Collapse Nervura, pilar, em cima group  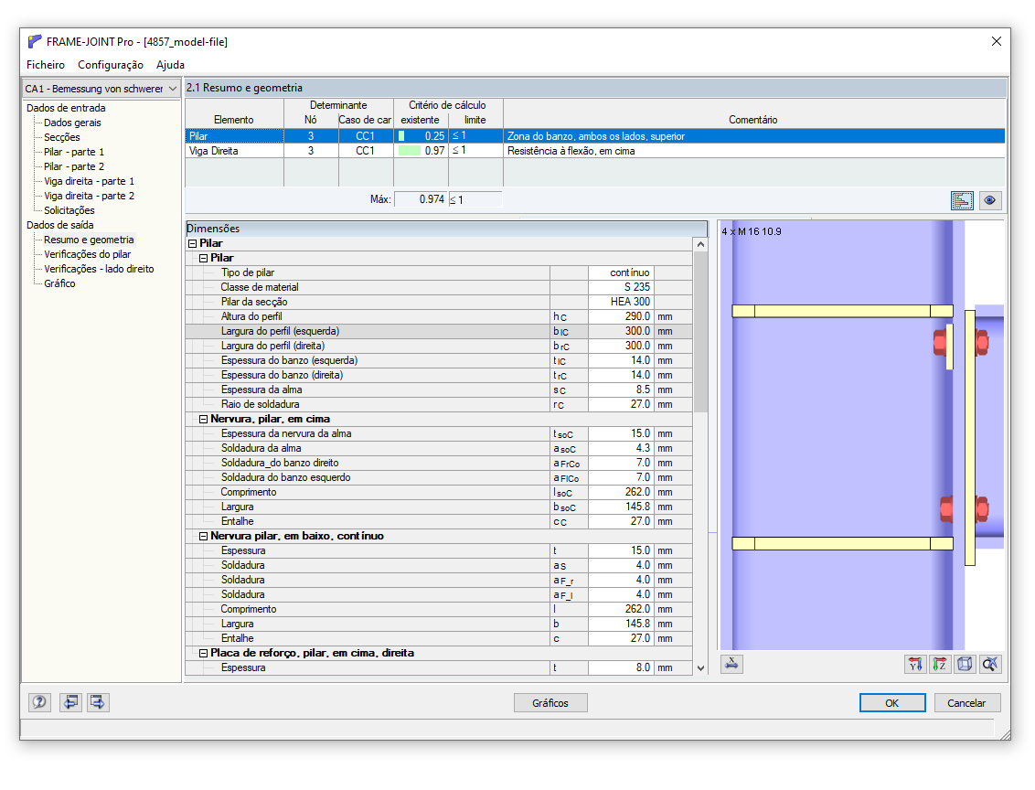tap(203, 419)
